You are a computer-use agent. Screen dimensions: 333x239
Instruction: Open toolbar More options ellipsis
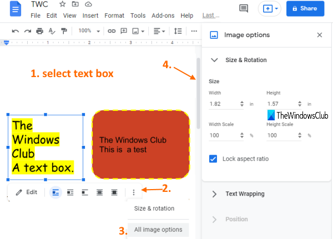pyautogui.click(x=194, y=31)
